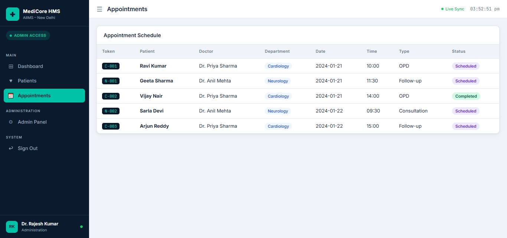Screen dimensions: 507x238
Task: Select Appointments in the sidebar
Action: tap(44, 96)
